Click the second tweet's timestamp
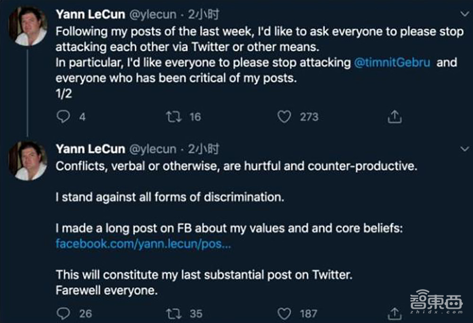473x323 pixels. click(x=203, y=149)
